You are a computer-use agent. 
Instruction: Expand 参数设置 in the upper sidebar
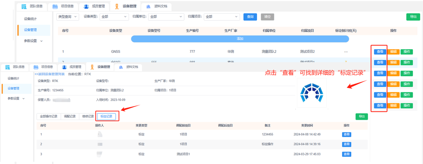33,41
